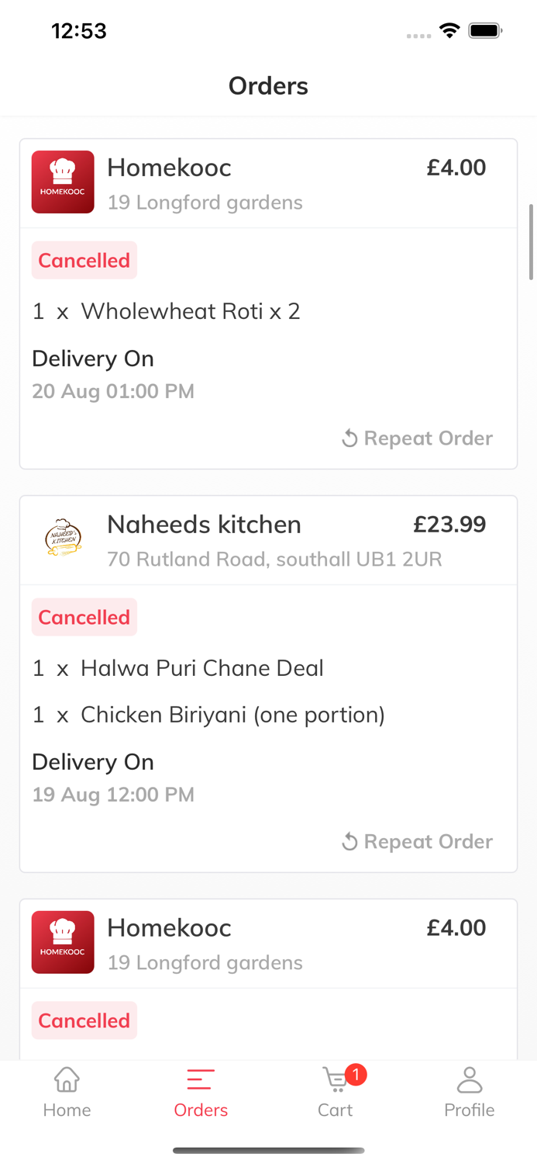Viewport: 537px width, 1164px height.
Task: Tap the Cancelled badge on Naheeds kitchen order
Action: pos(84,617)
